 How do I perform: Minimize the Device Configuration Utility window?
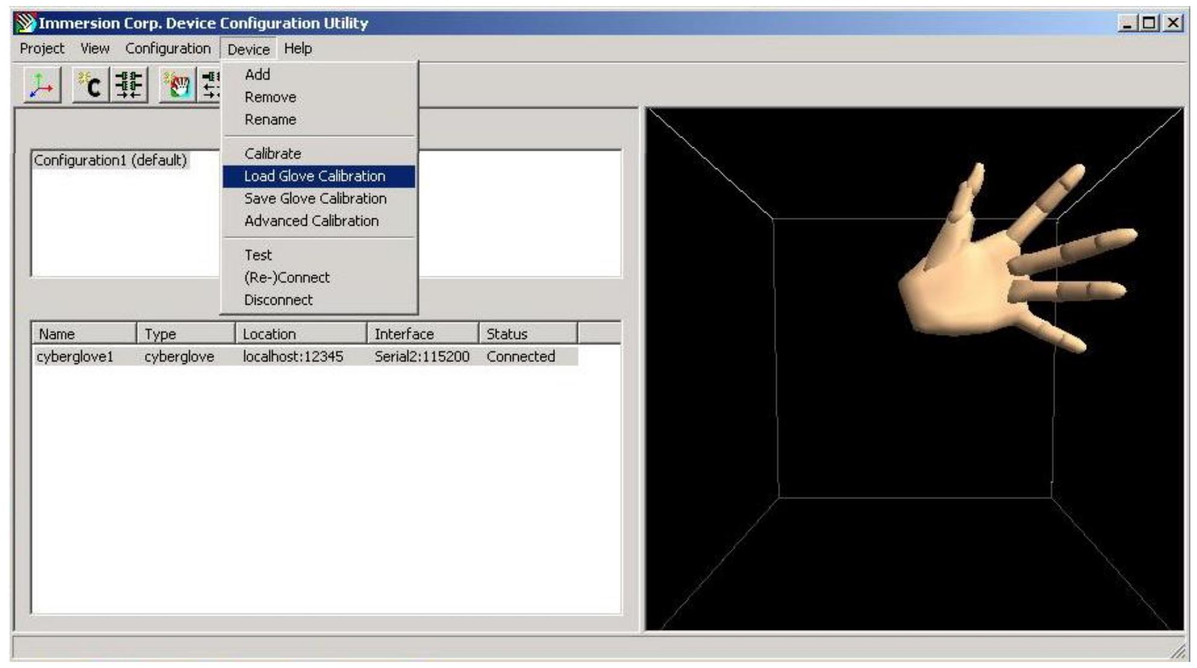click(1127, 23)
